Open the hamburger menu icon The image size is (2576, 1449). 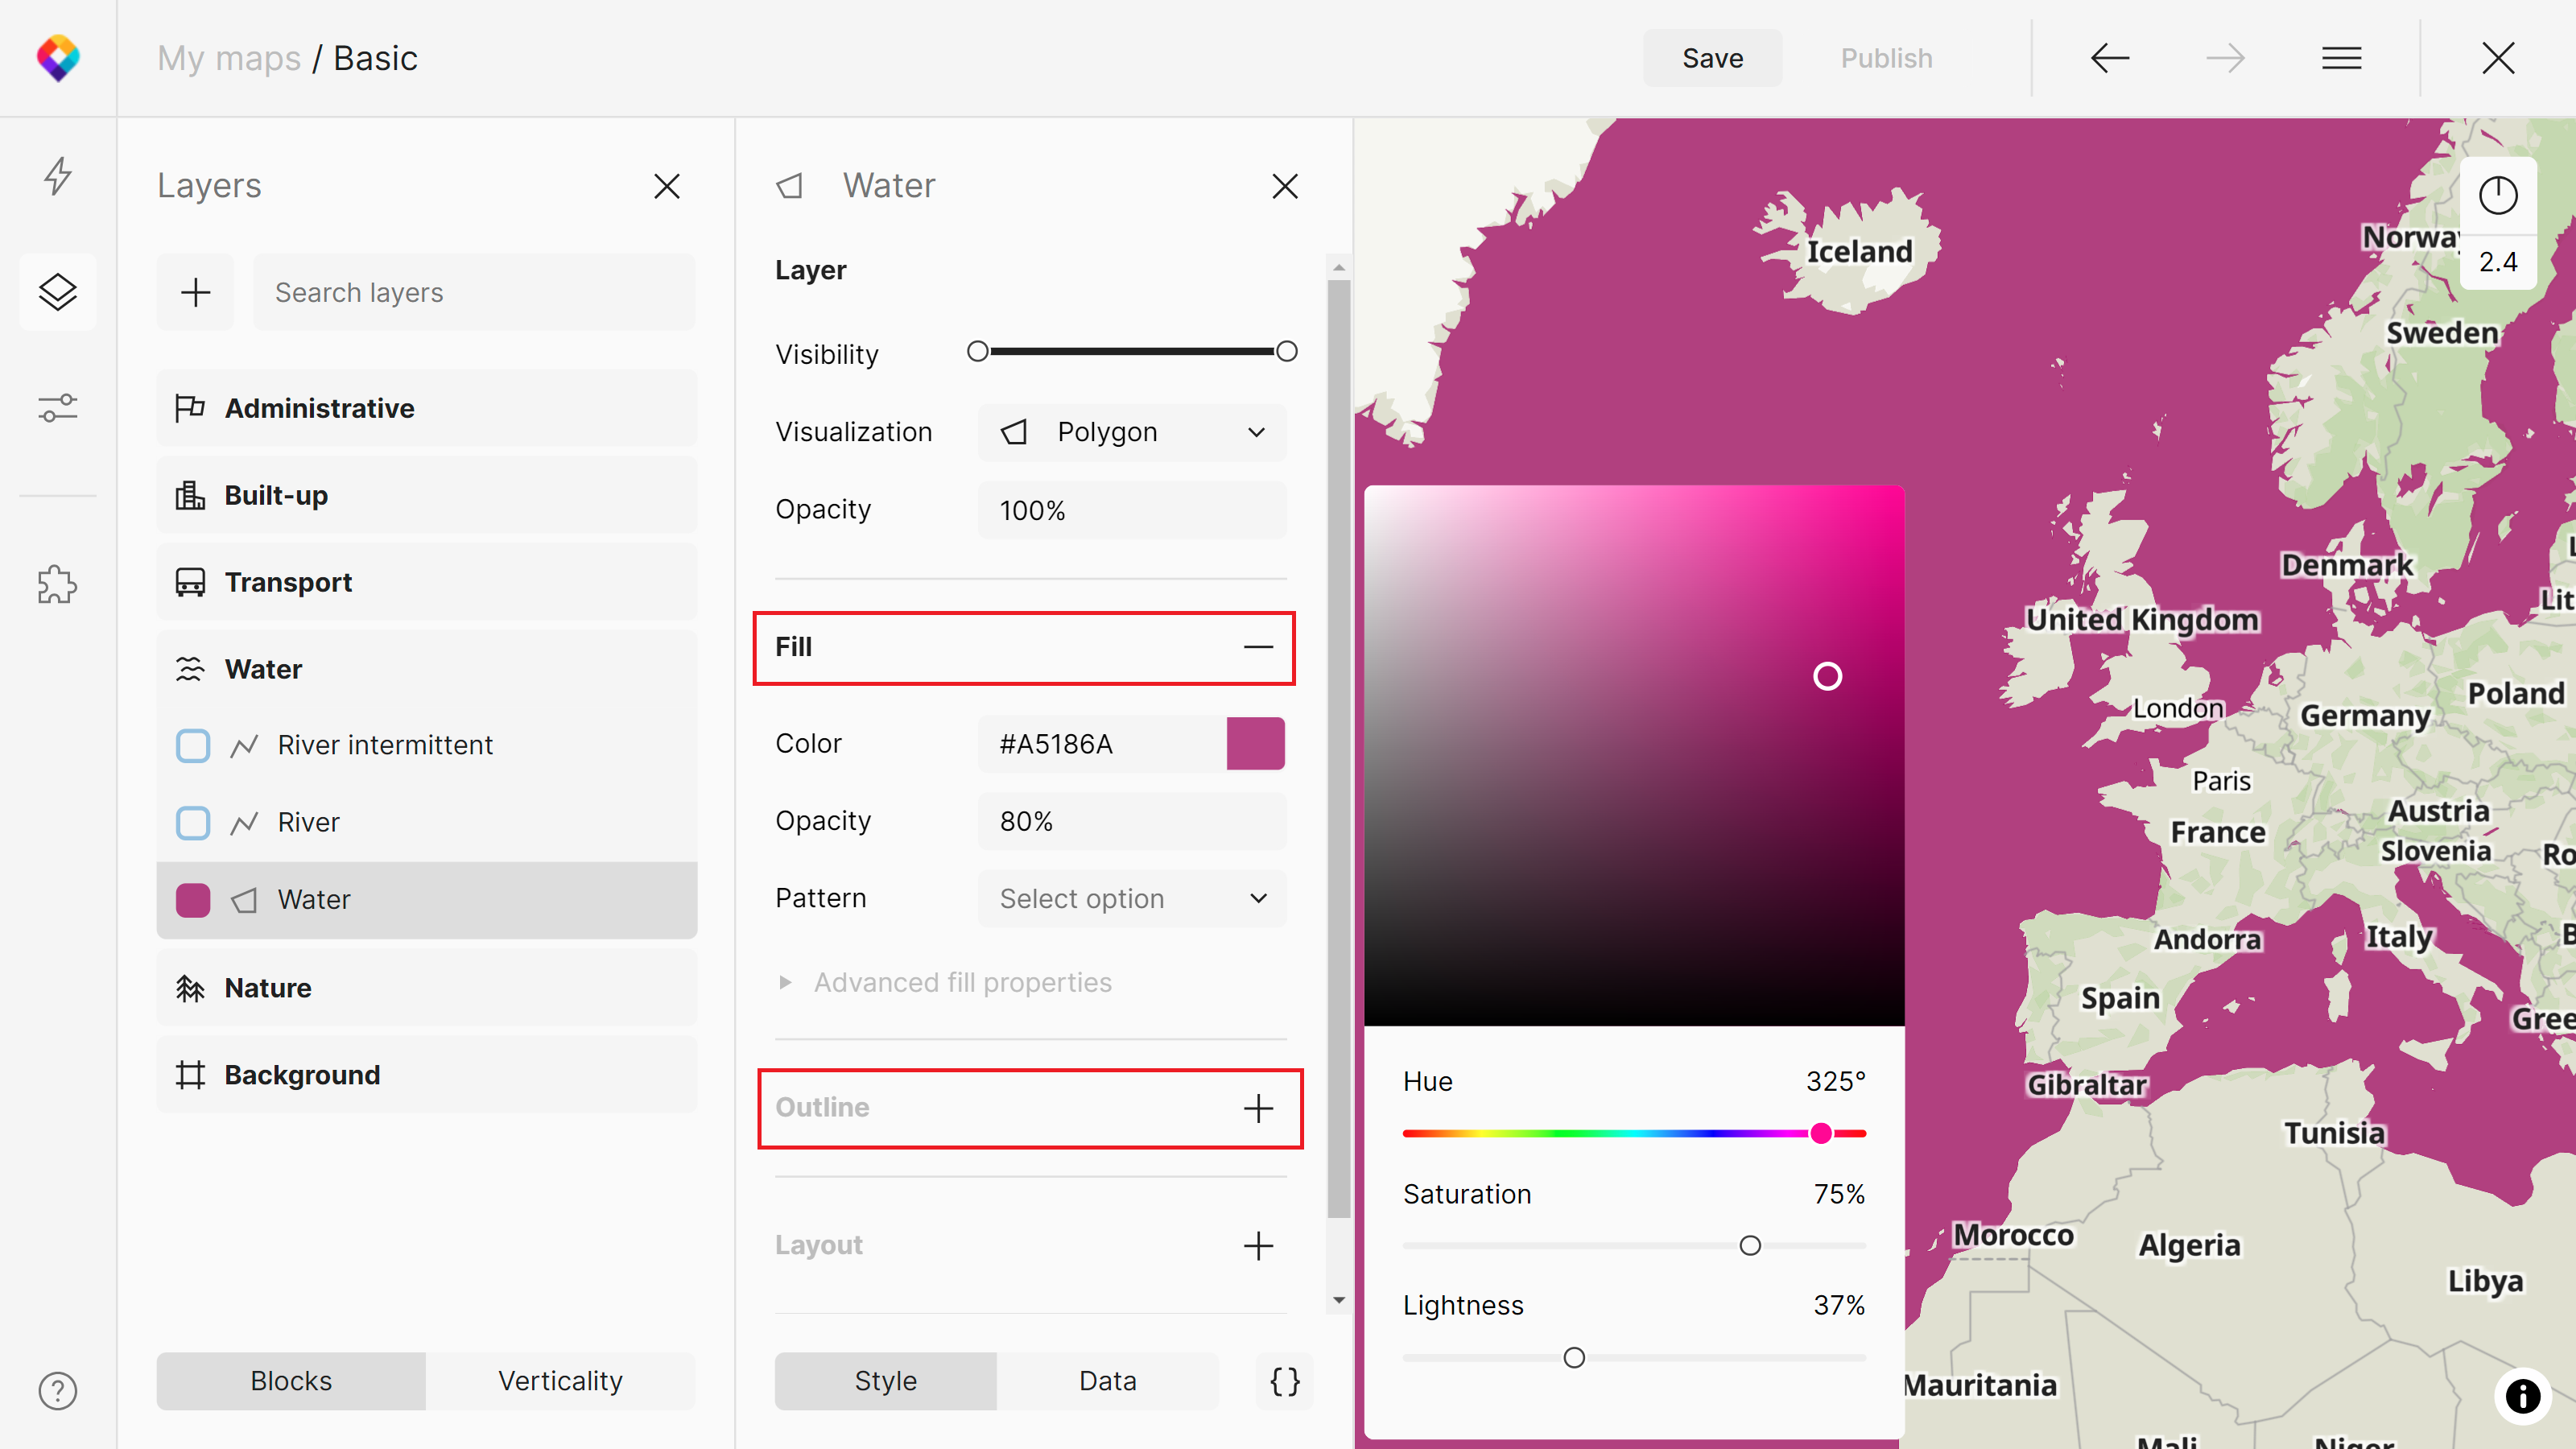[x=2341, y=58]
